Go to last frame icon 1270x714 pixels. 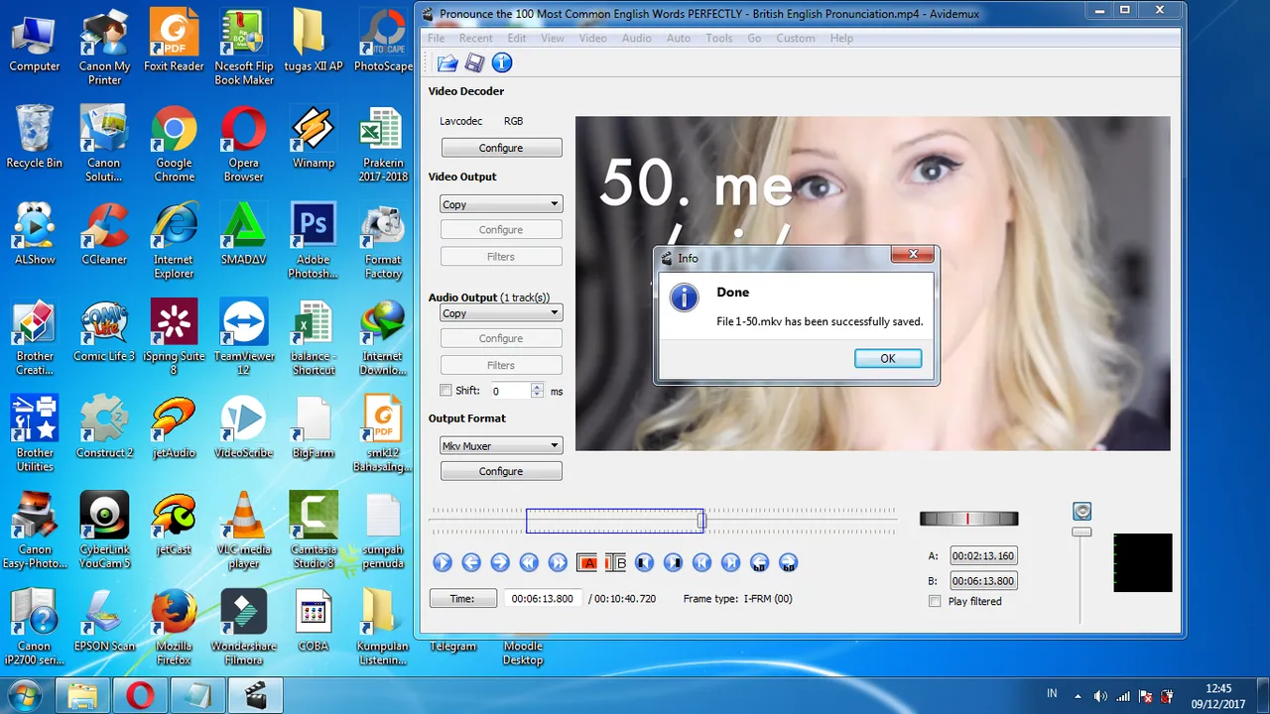[x=730, y=562]
